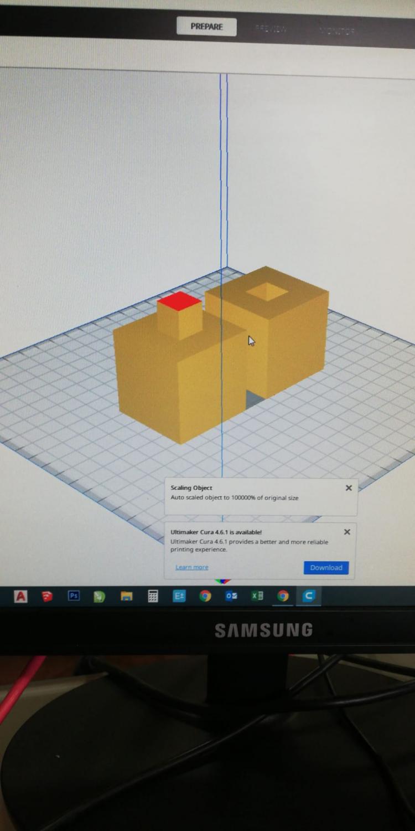Open the first Chrome taskbar icon
Image resolution: width=415 pixels, height=831 pixels.
tap(205, 596)
